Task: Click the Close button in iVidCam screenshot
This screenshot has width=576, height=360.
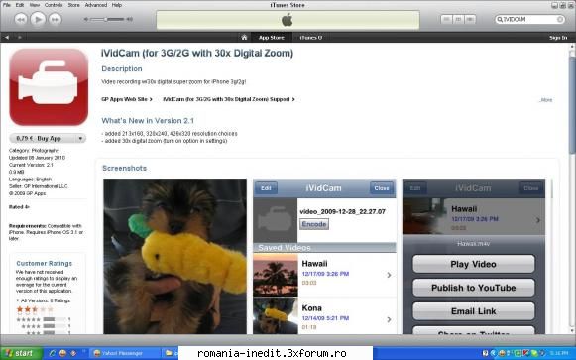Action: (382, 188)
